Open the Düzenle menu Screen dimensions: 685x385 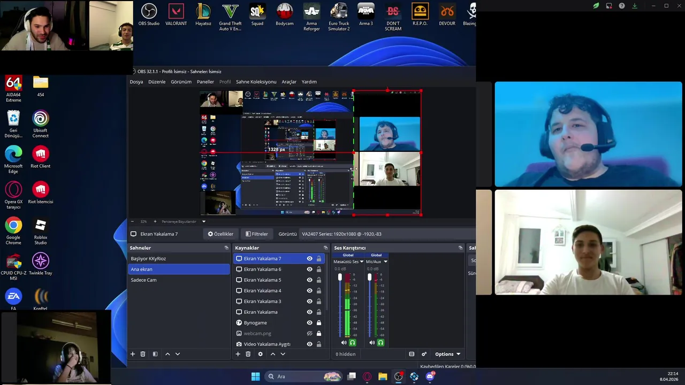click(157, 82)
